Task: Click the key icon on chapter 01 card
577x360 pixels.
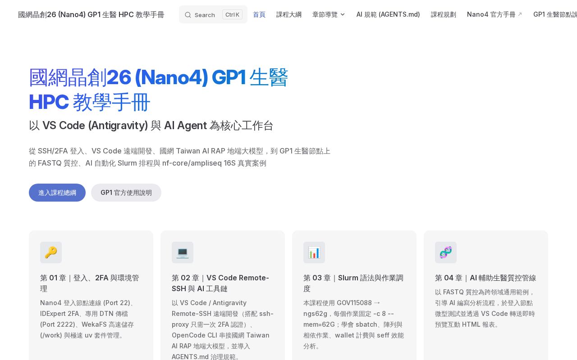Action: [x=51, y=252]
